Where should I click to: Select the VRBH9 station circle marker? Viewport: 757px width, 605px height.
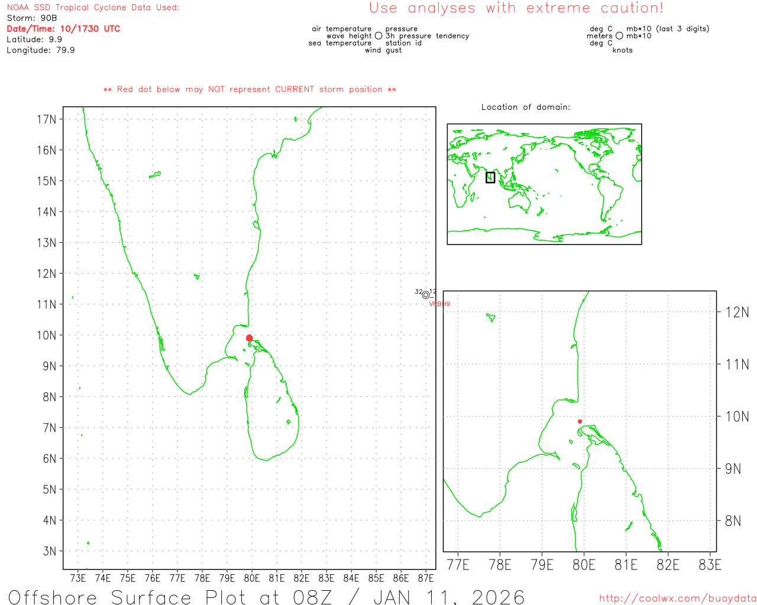click(426, 295)
